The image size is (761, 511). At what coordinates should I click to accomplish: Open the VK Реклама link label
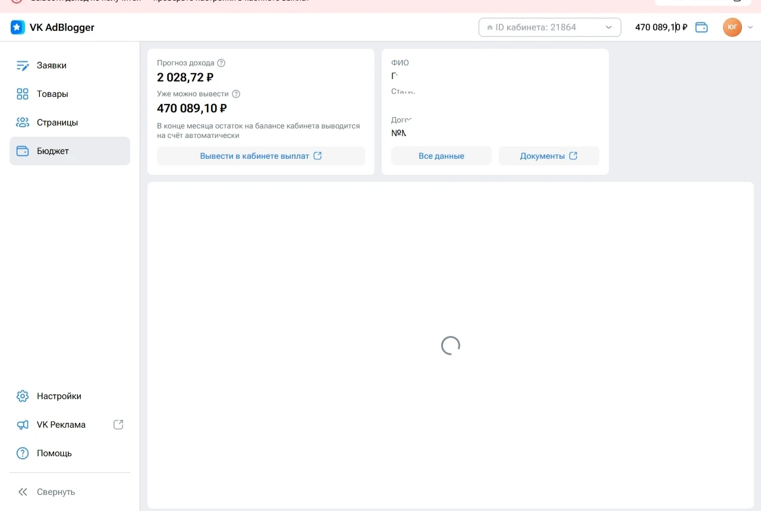61,425
